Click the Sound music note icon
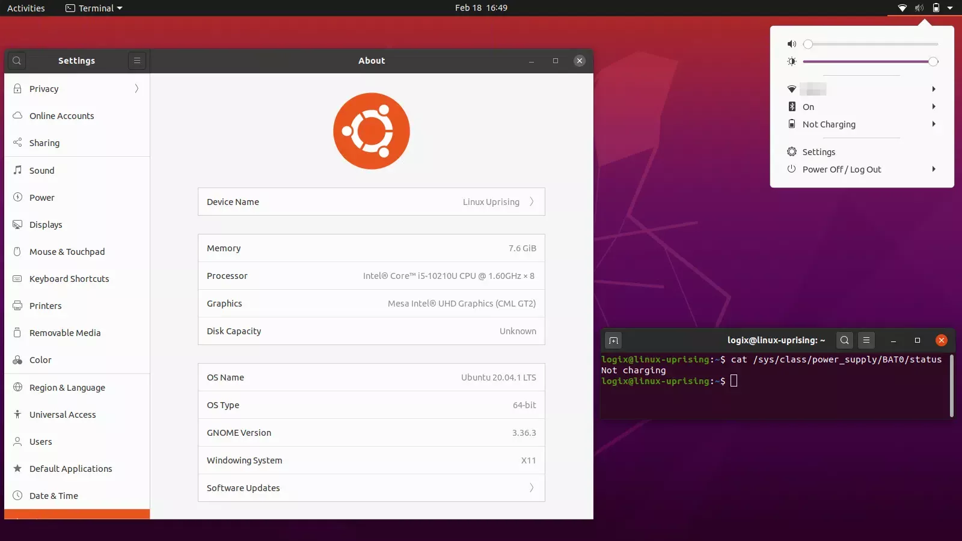The width and height of the screenshot is (962, 541). [17, 170]
